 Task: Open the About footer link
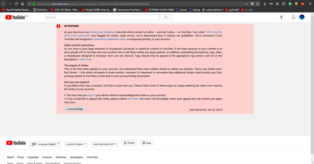(10, 157)
